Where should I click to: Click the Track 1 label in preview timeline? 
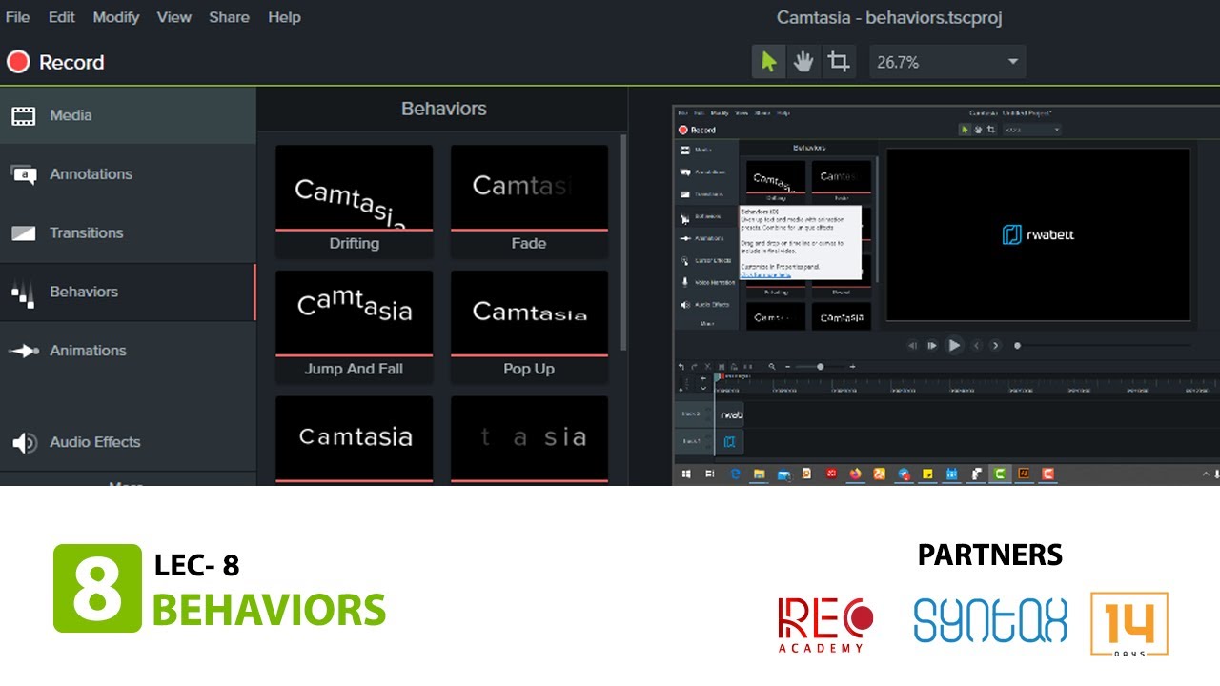[x=690, y=441]
